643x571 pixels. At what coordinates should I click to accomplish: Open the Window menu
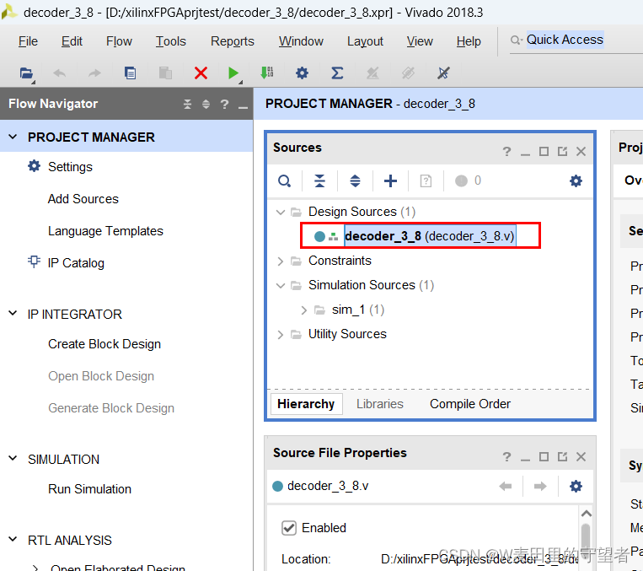pos(301,41)
